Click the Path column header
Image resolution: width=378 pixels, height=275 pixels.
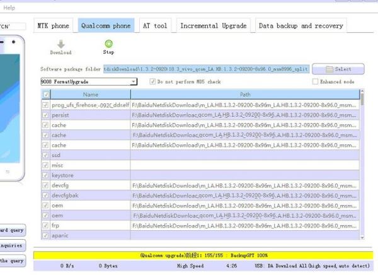pyautogui.click(x=244, y=94)
